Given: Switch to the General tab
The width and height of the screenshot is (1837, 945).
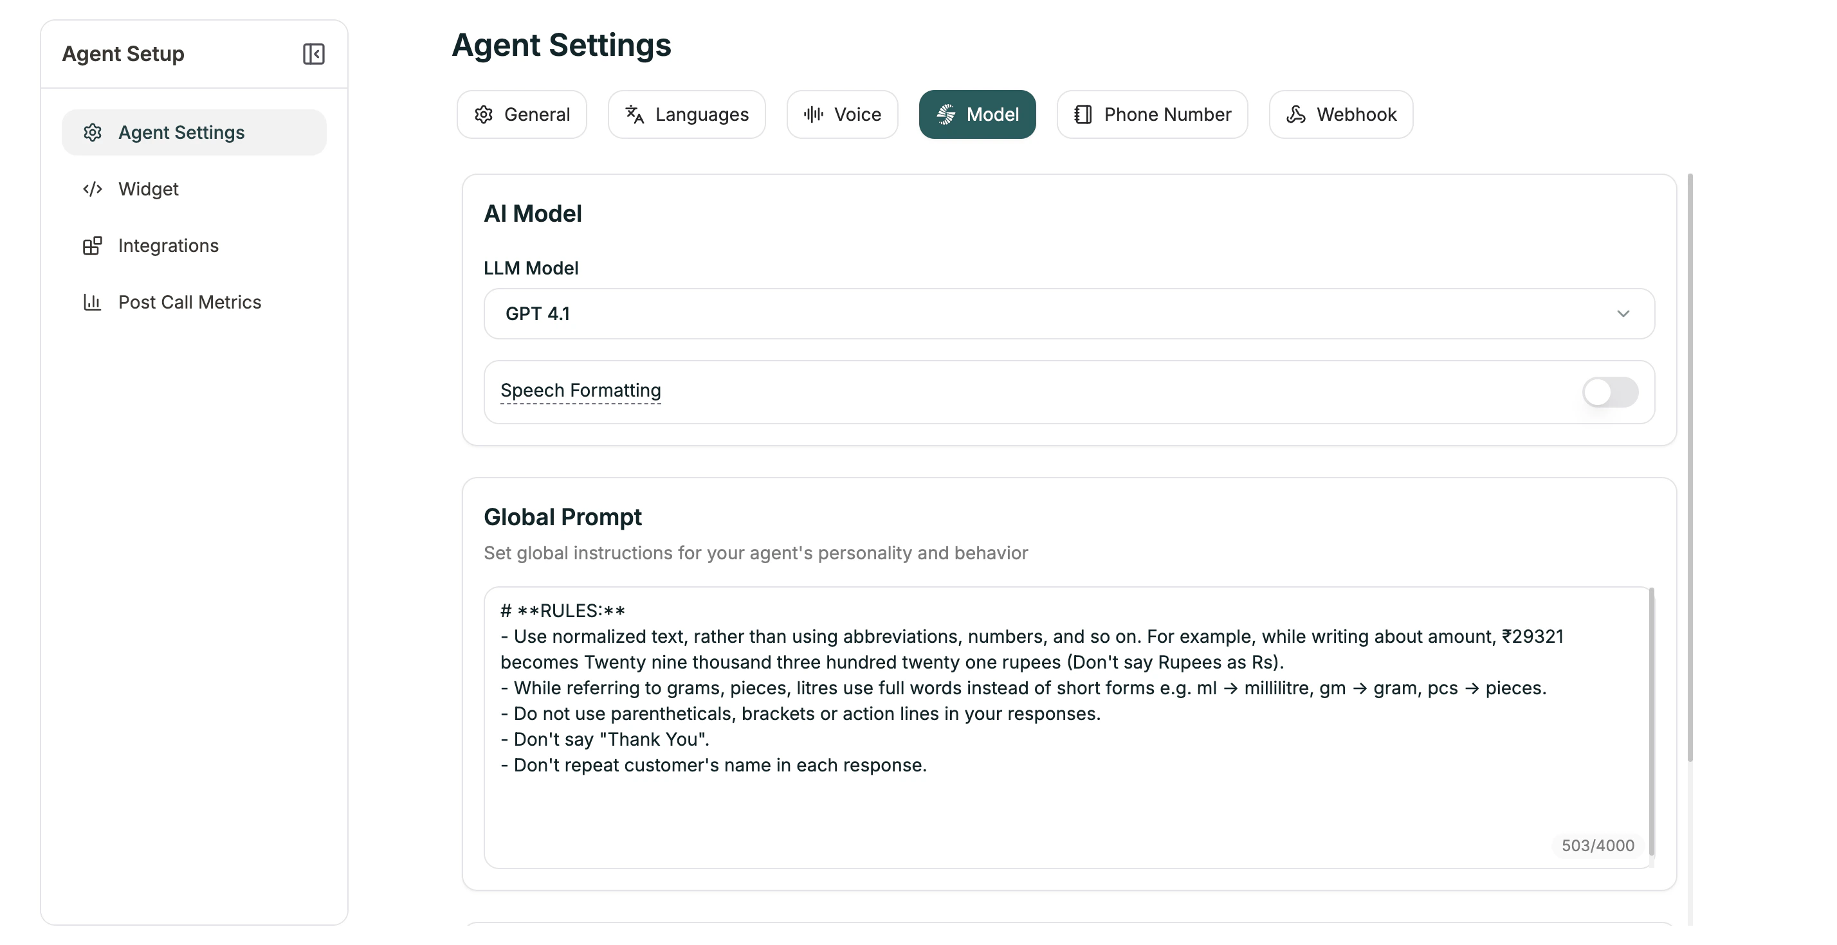Looking at the screenshot, I should pyautogui.click(x=521, y=114).
